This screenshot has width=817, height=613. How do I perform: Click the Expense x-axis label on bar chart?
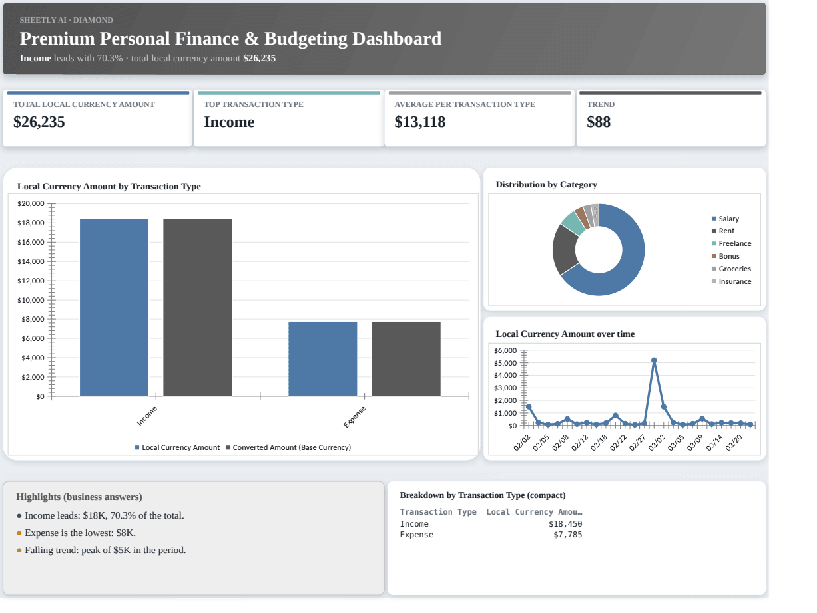[354, 416]
